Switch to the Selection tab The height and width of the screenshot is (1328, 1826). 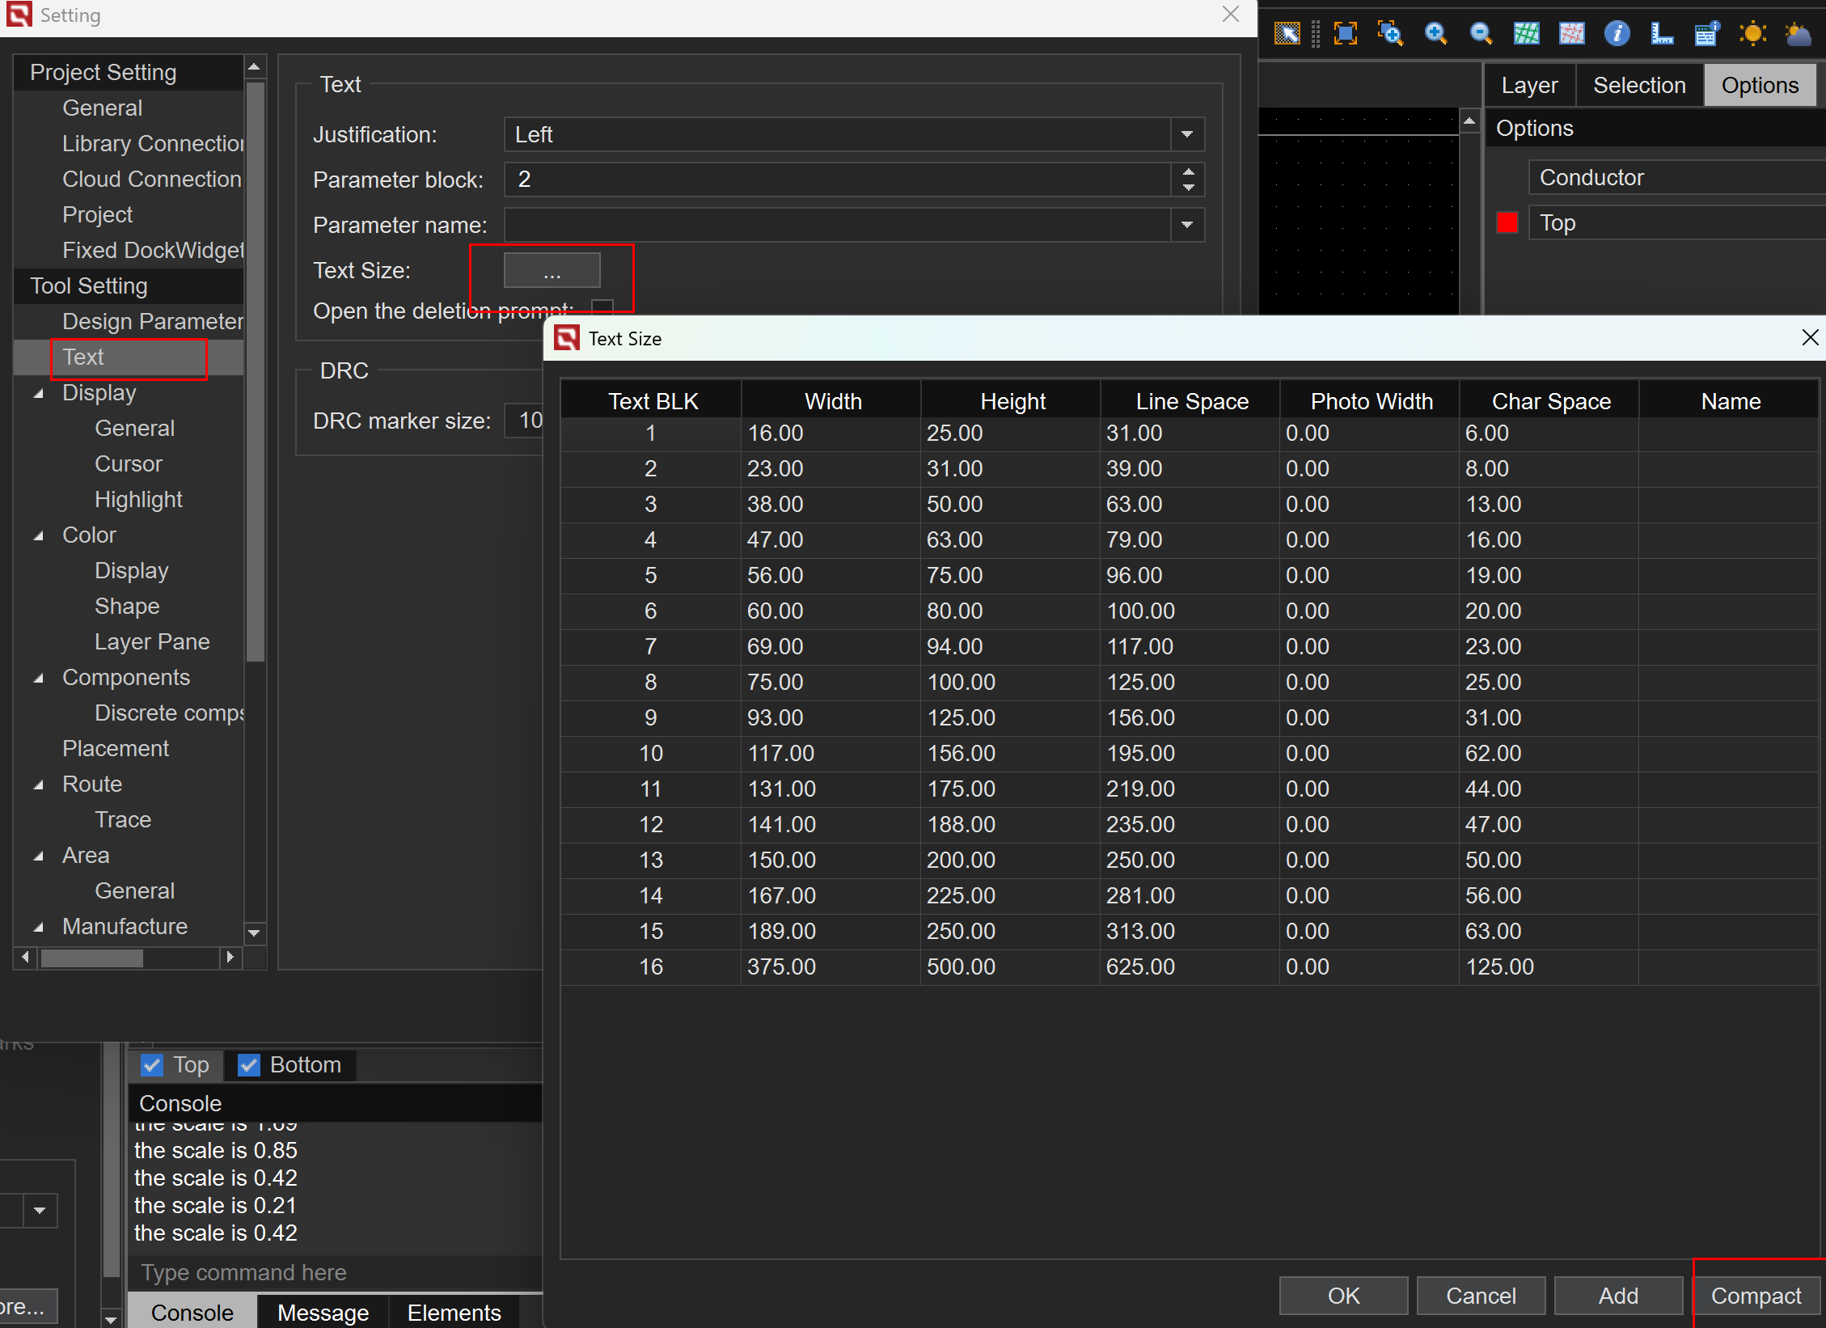click(1639, 85)
